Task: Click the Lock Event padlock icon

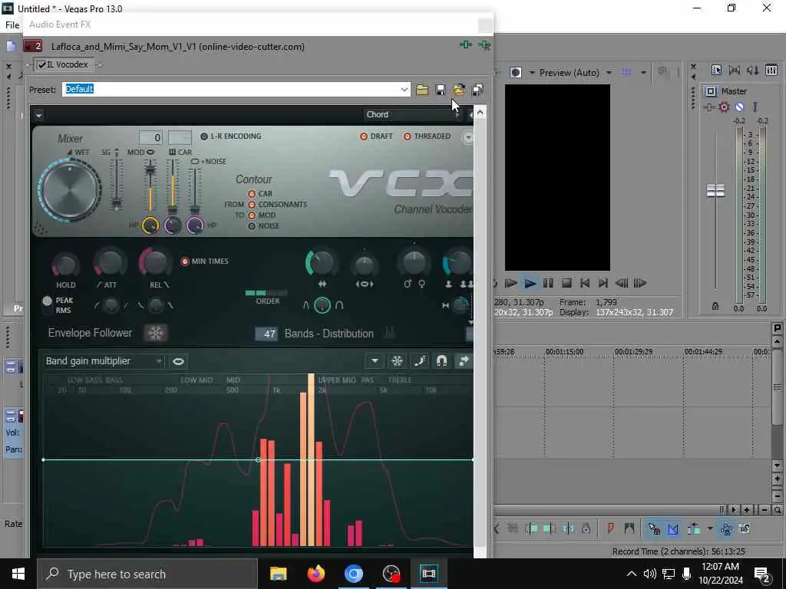Action: [586, 528]
